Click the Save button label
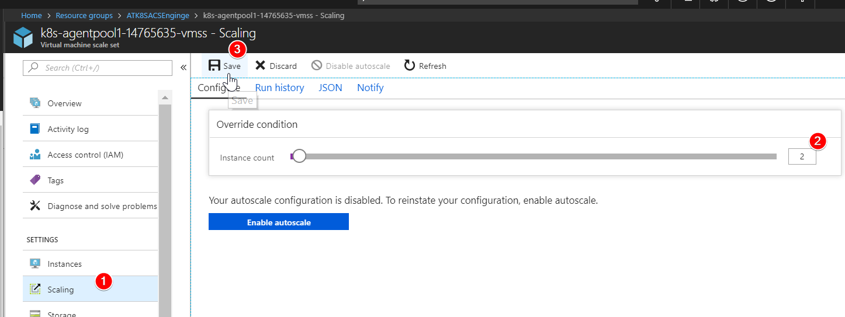The width and height of the screenshot is (845, 317). (x=232, y=66)
